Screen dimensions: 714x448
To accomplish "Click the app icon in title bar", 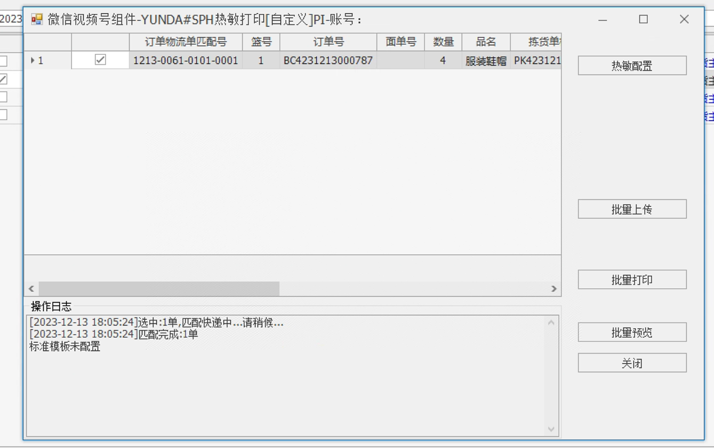I will pos(37,20).
